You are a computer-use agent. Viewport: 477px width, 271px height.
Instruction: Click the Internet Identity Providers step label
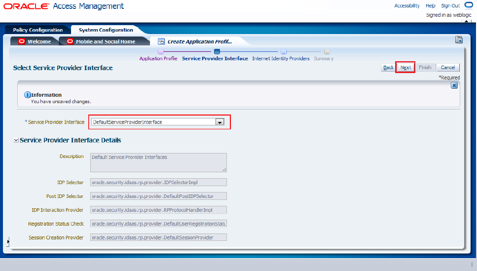[x=281, y=58]
